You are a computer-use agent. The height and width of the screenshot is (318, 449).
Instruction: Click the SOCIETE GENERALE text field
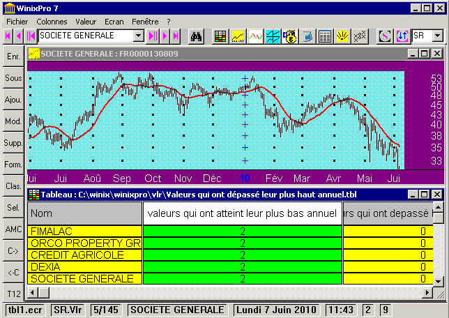point(86,36)
